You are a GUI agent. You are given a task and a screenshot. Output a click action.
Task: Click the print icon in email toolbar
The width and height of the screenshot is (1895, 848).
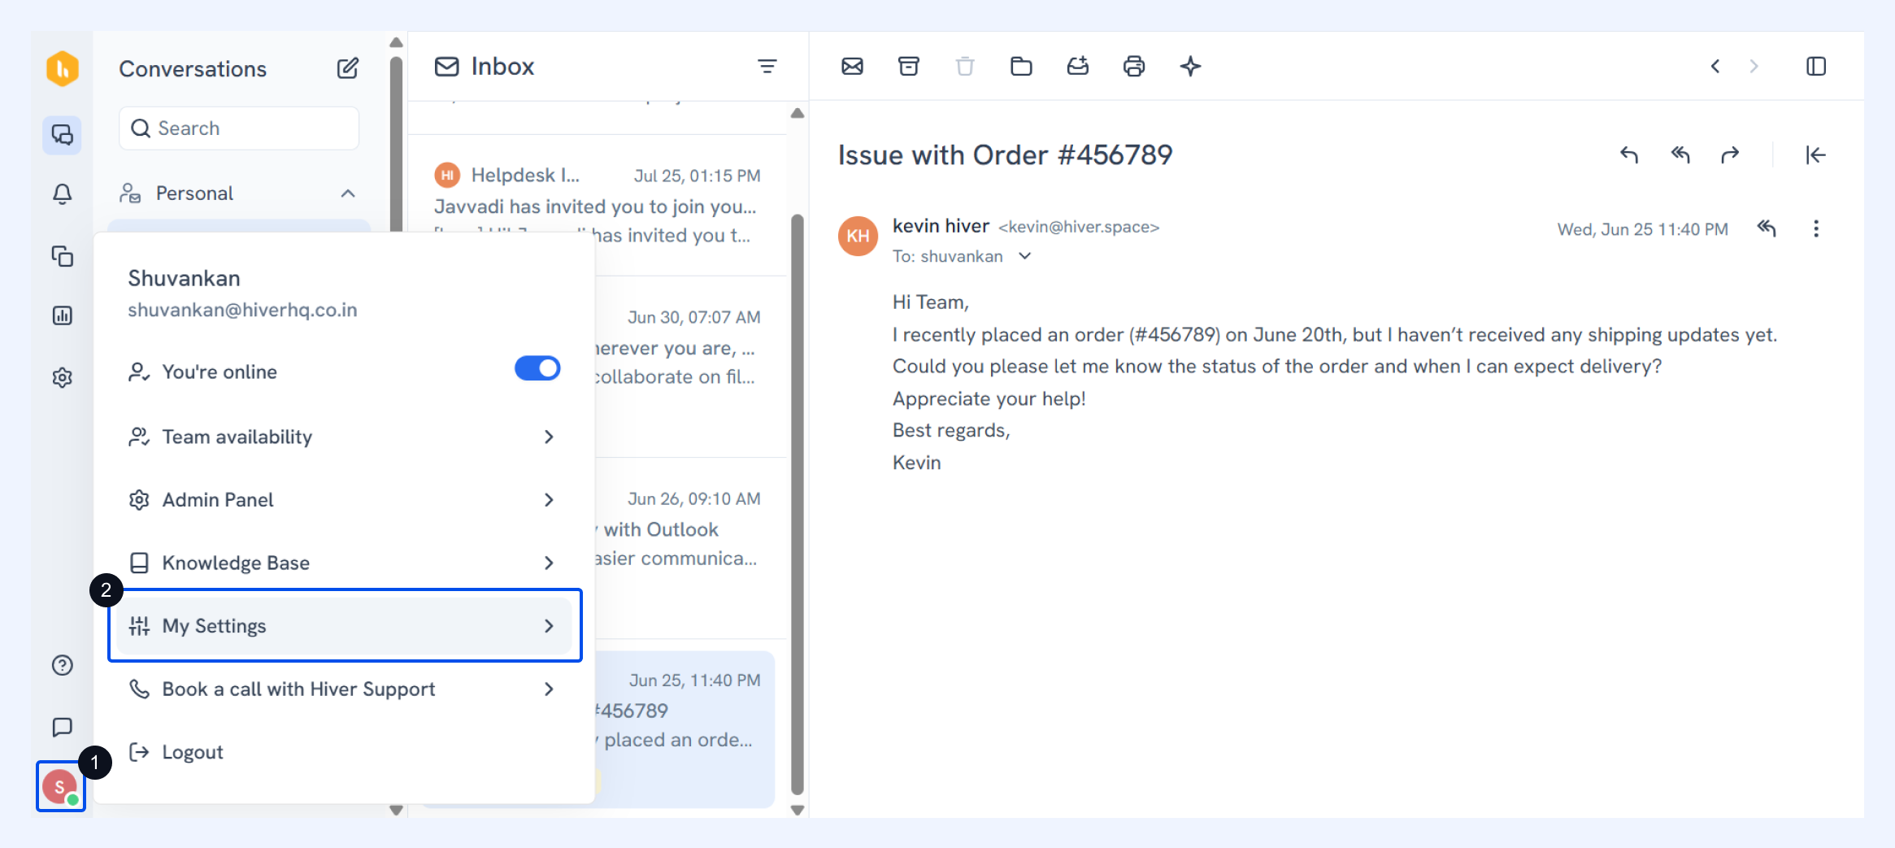[x=1134, y=66]
